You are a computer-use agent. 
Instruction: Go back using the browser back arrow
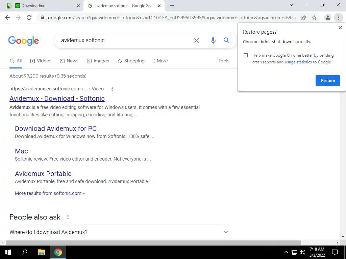pyautogui.click(x=7, y=18)
